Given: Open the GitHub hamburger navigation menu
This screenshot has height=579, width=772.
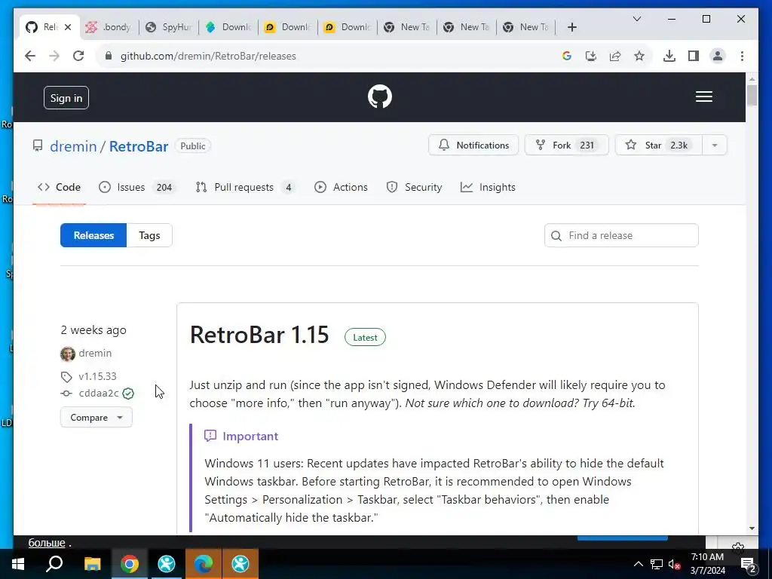Looking at the screenshot, I should coord(703,96).
